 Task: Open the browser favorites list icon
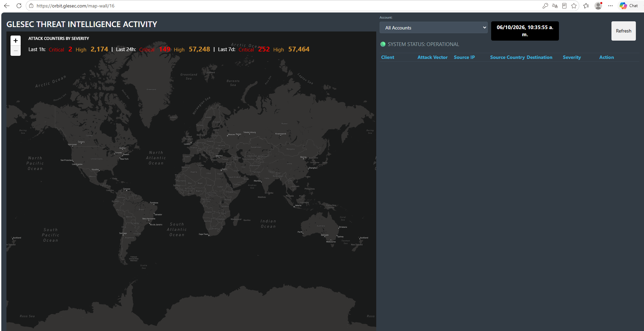click(586, 6)
